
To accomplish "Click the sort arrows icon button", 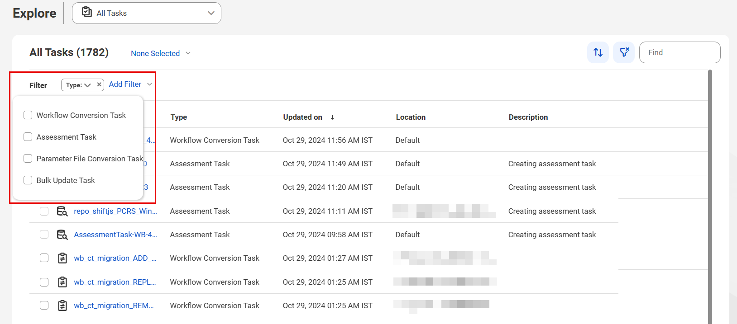I will coord(598,52).
